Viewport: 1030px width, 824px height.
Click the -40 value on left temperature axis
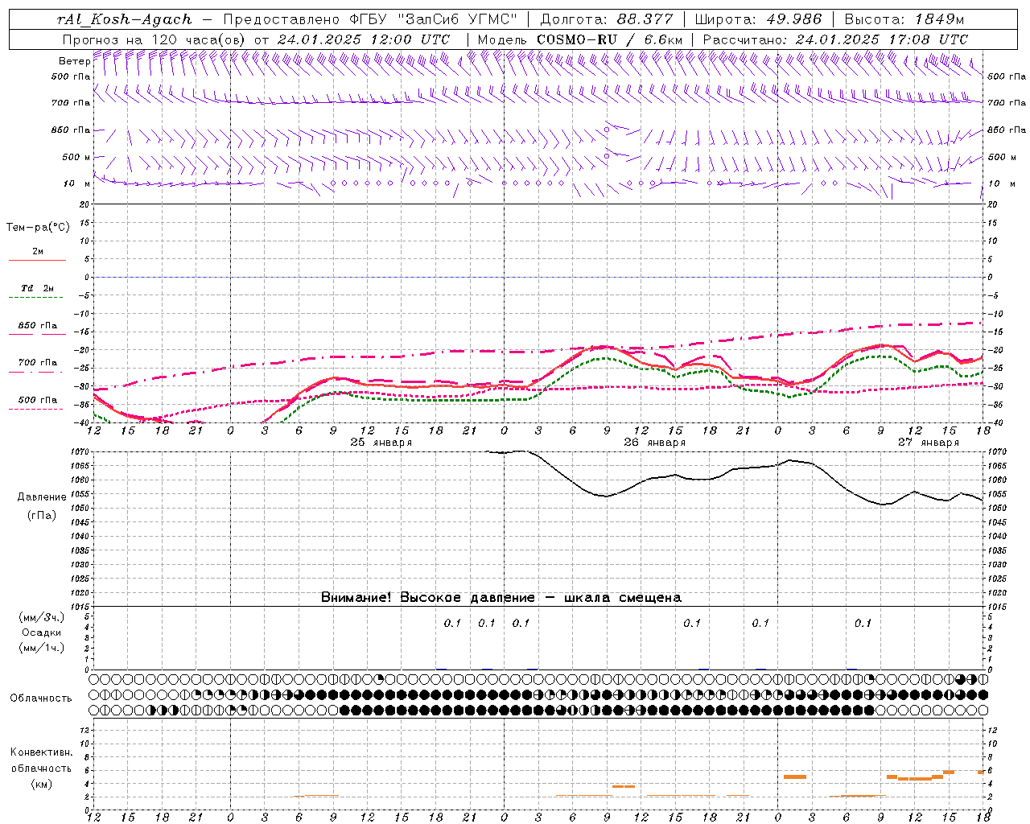point(82,422)
